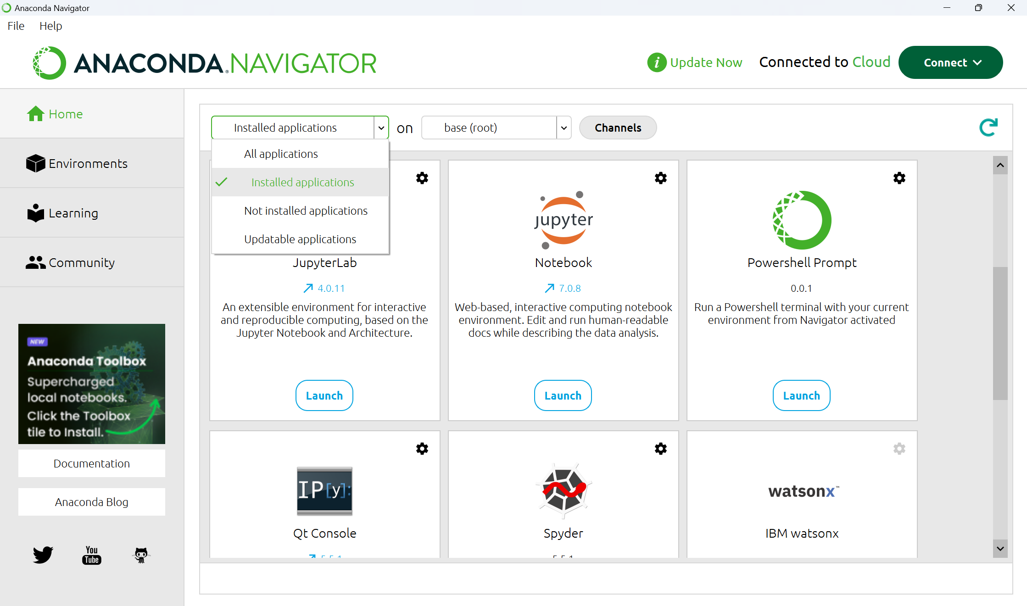Switch to the Environments tab
Image resolution: width=1027 pixels, height=606 pixels.
pyautogui.click(x=88, y=163)
